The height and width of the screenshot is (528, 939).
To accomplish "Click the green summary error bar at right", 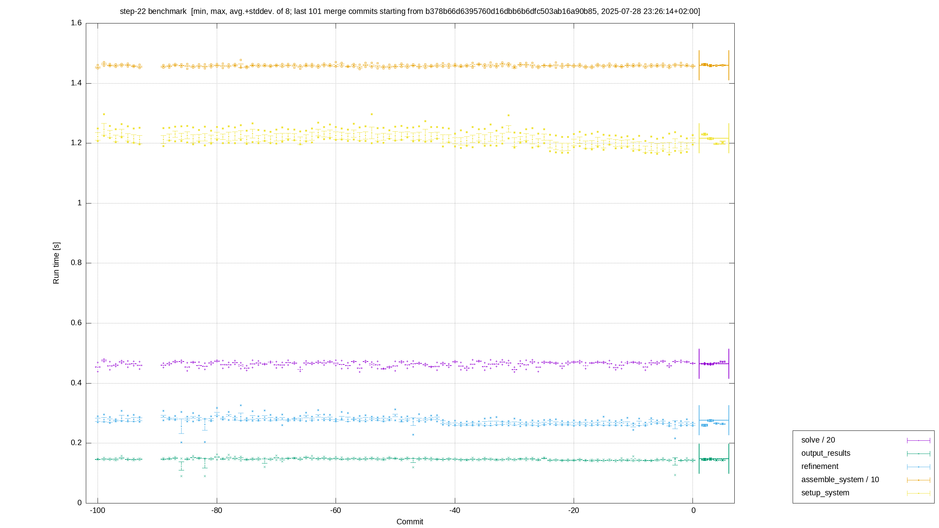I will (714, 459).
